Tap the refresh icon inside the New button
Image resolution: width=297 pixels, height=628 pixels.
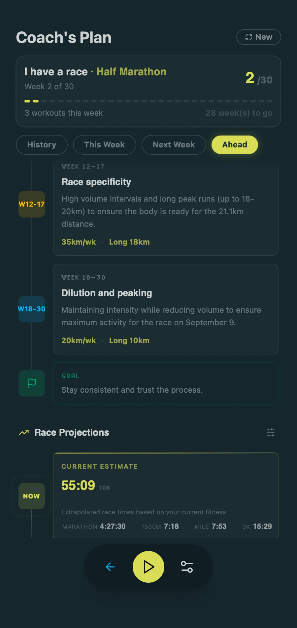249,37
